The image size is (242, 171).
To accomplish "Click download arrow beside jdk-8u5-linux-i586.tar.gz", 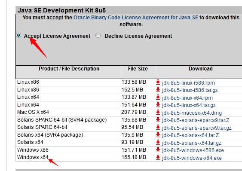I will point(158,89).
